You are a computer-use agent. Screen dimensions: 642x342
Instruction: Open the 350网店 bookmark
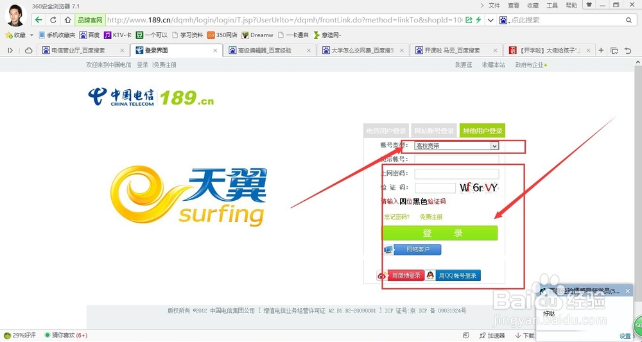222,35
